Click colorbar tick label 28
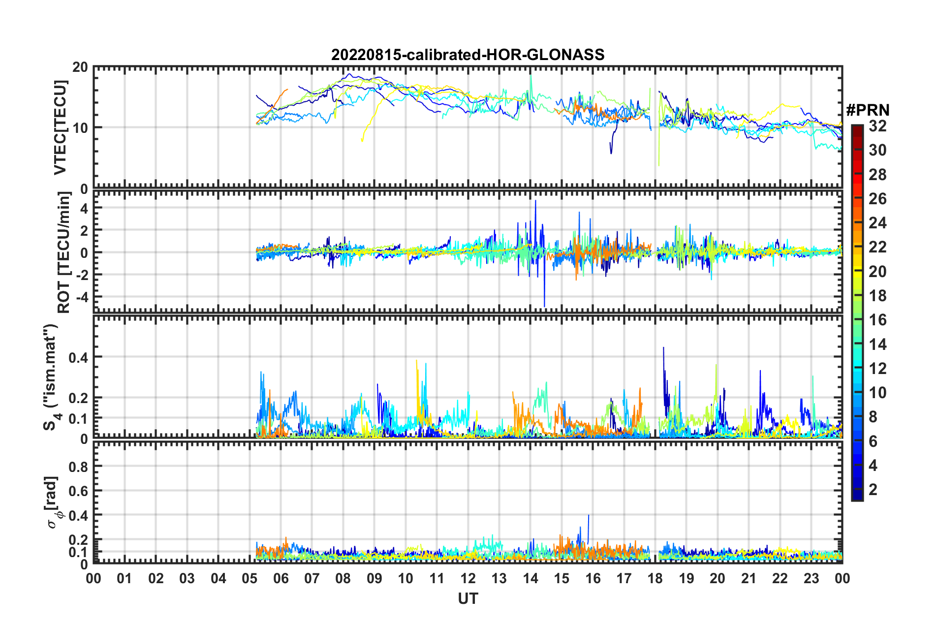The height and width of the screenshot is (626, 936). [x=877, y=175]
